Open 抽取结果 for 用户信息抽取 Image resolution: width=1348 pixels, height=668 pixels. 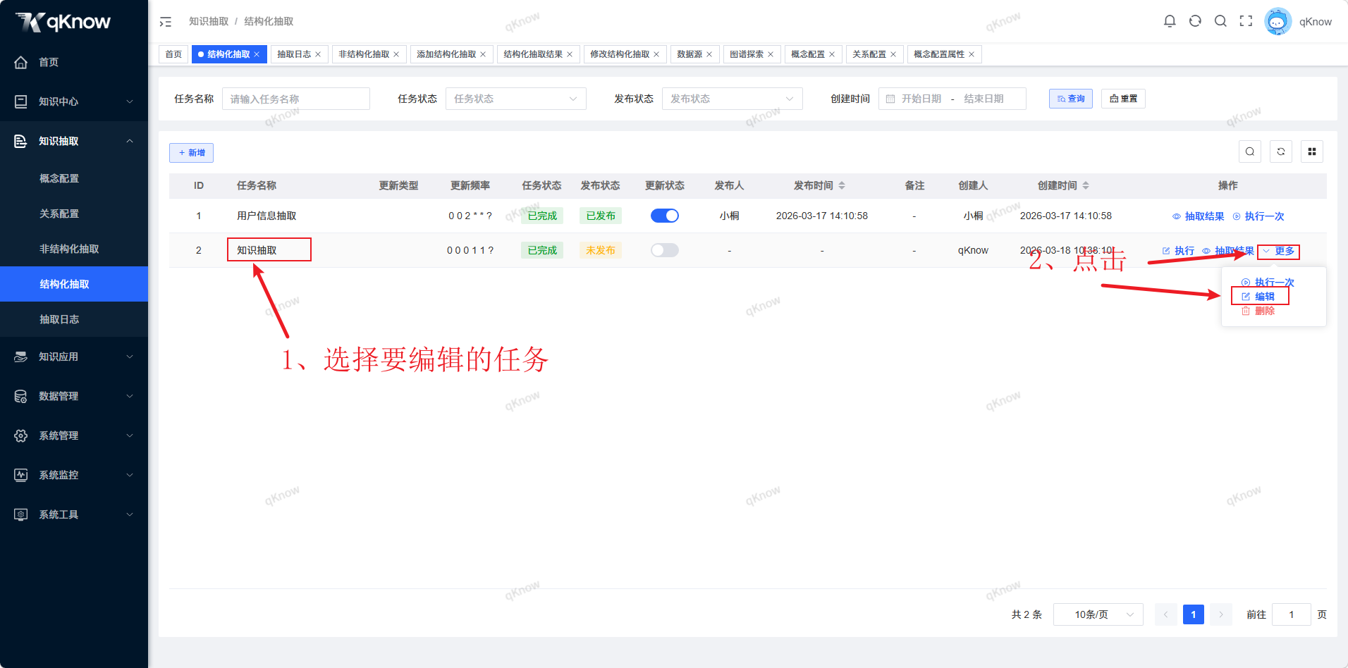pyautogui.click(x=1199, y=216)
